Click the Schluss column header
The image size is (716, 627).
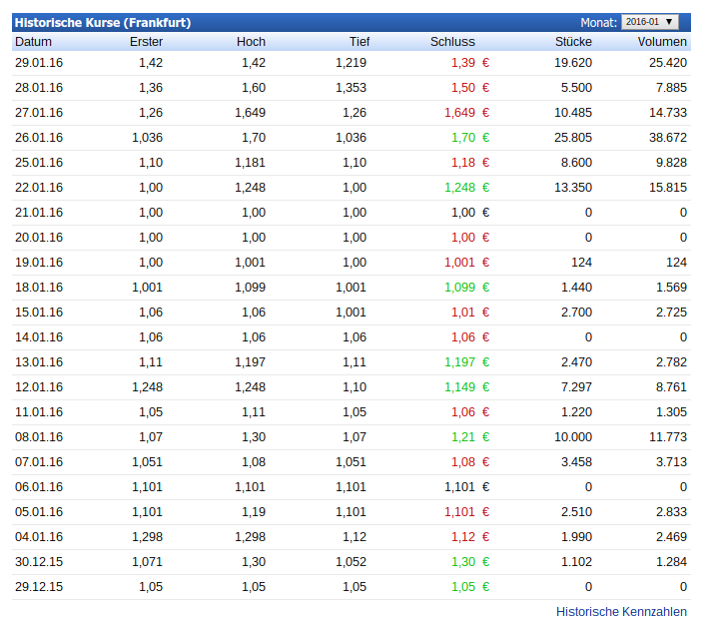coord(452,42)
